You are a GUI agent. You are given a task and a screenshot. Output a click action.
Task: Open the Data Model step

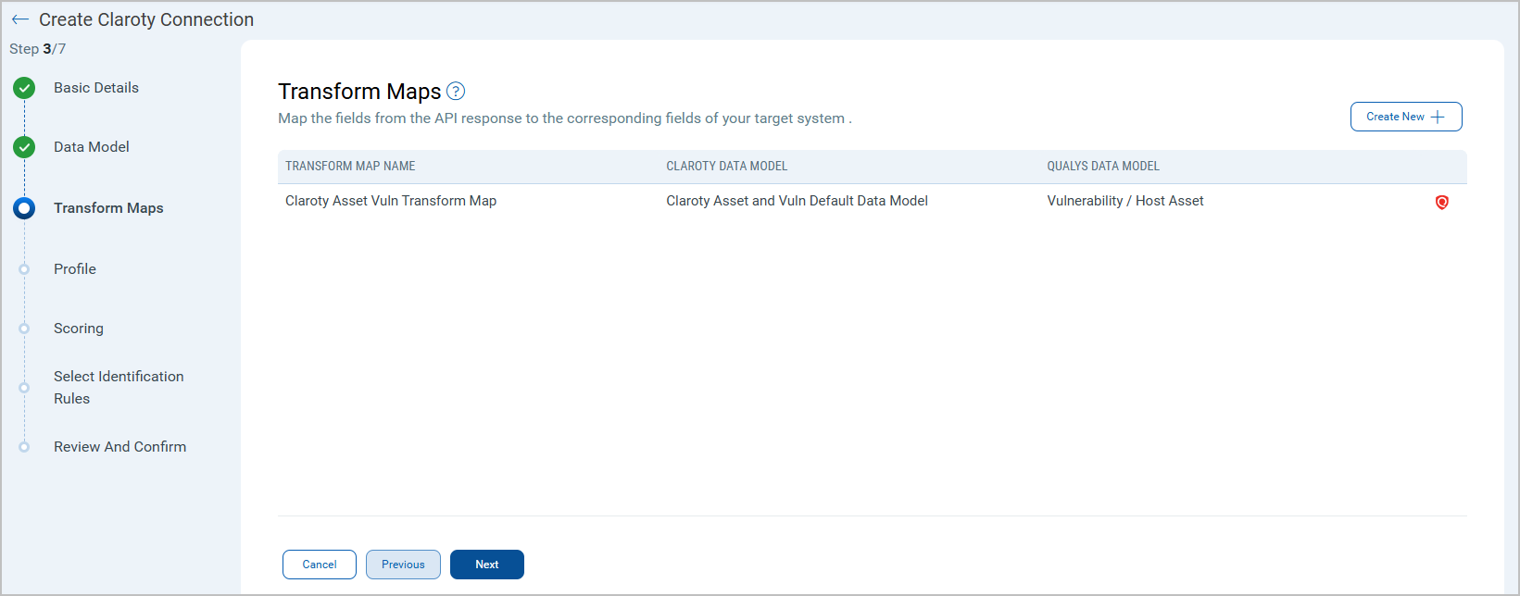click(92, 147)
